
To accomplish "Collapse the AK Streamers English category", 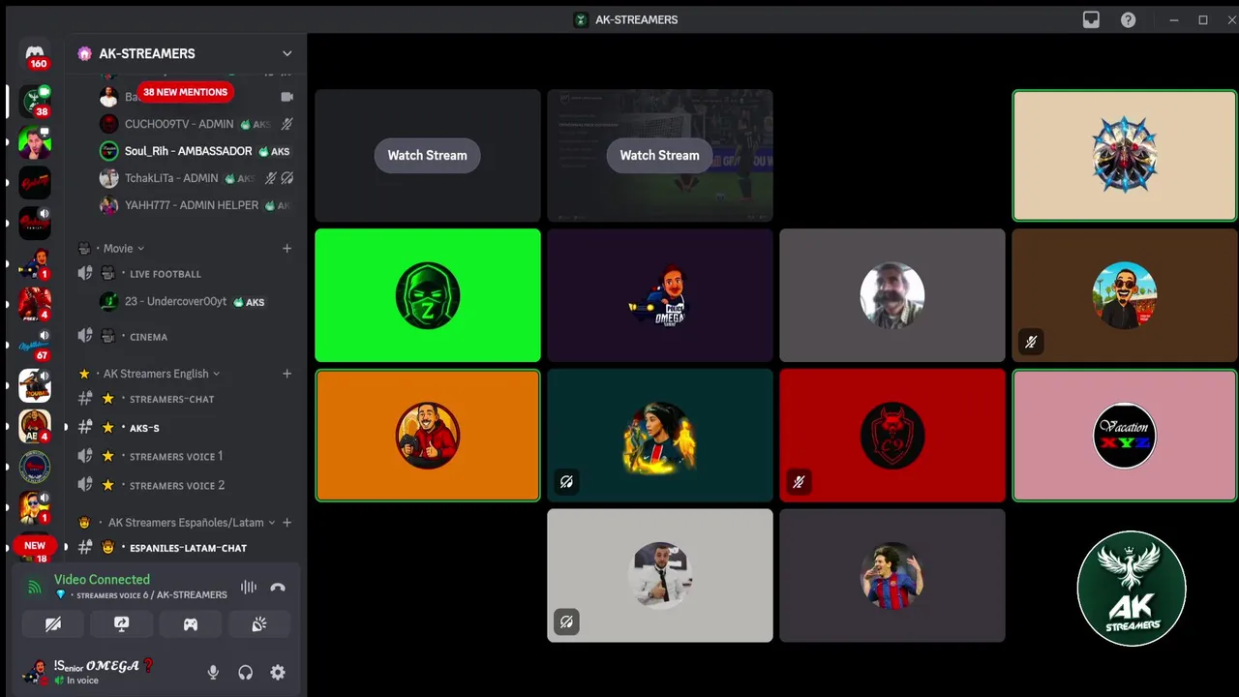I will [x=162, y=374].
